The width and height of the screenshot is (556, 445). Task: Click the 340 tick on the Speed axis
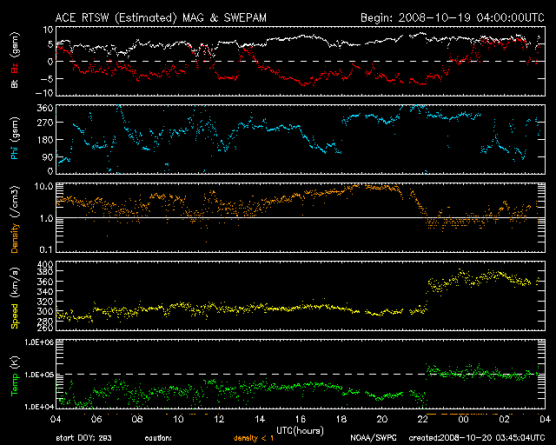(x=45, y=292)
